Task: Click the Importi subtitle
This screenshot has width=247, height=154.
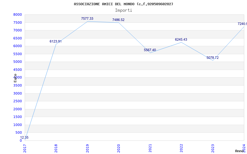Action: pyautogui.click(x=124, y=10)
